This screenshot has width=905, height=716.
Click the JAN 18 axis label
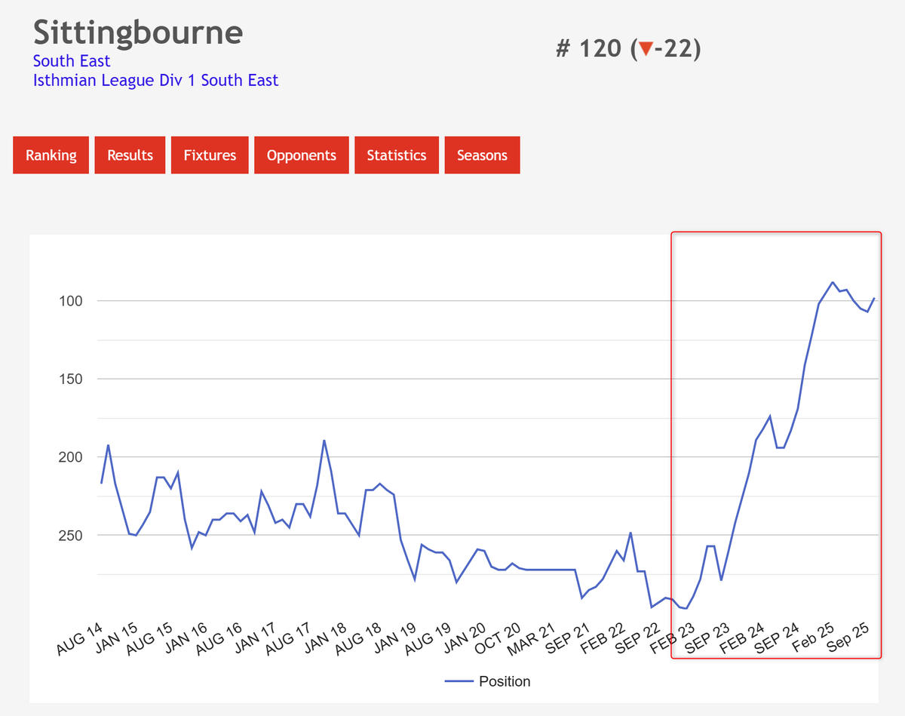(324, 638)
